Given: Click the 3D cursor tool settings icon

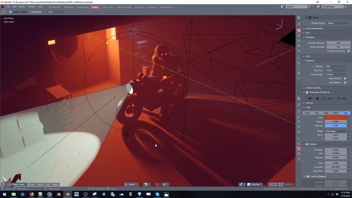Looking at the screenshot, I should click(4, 12).
